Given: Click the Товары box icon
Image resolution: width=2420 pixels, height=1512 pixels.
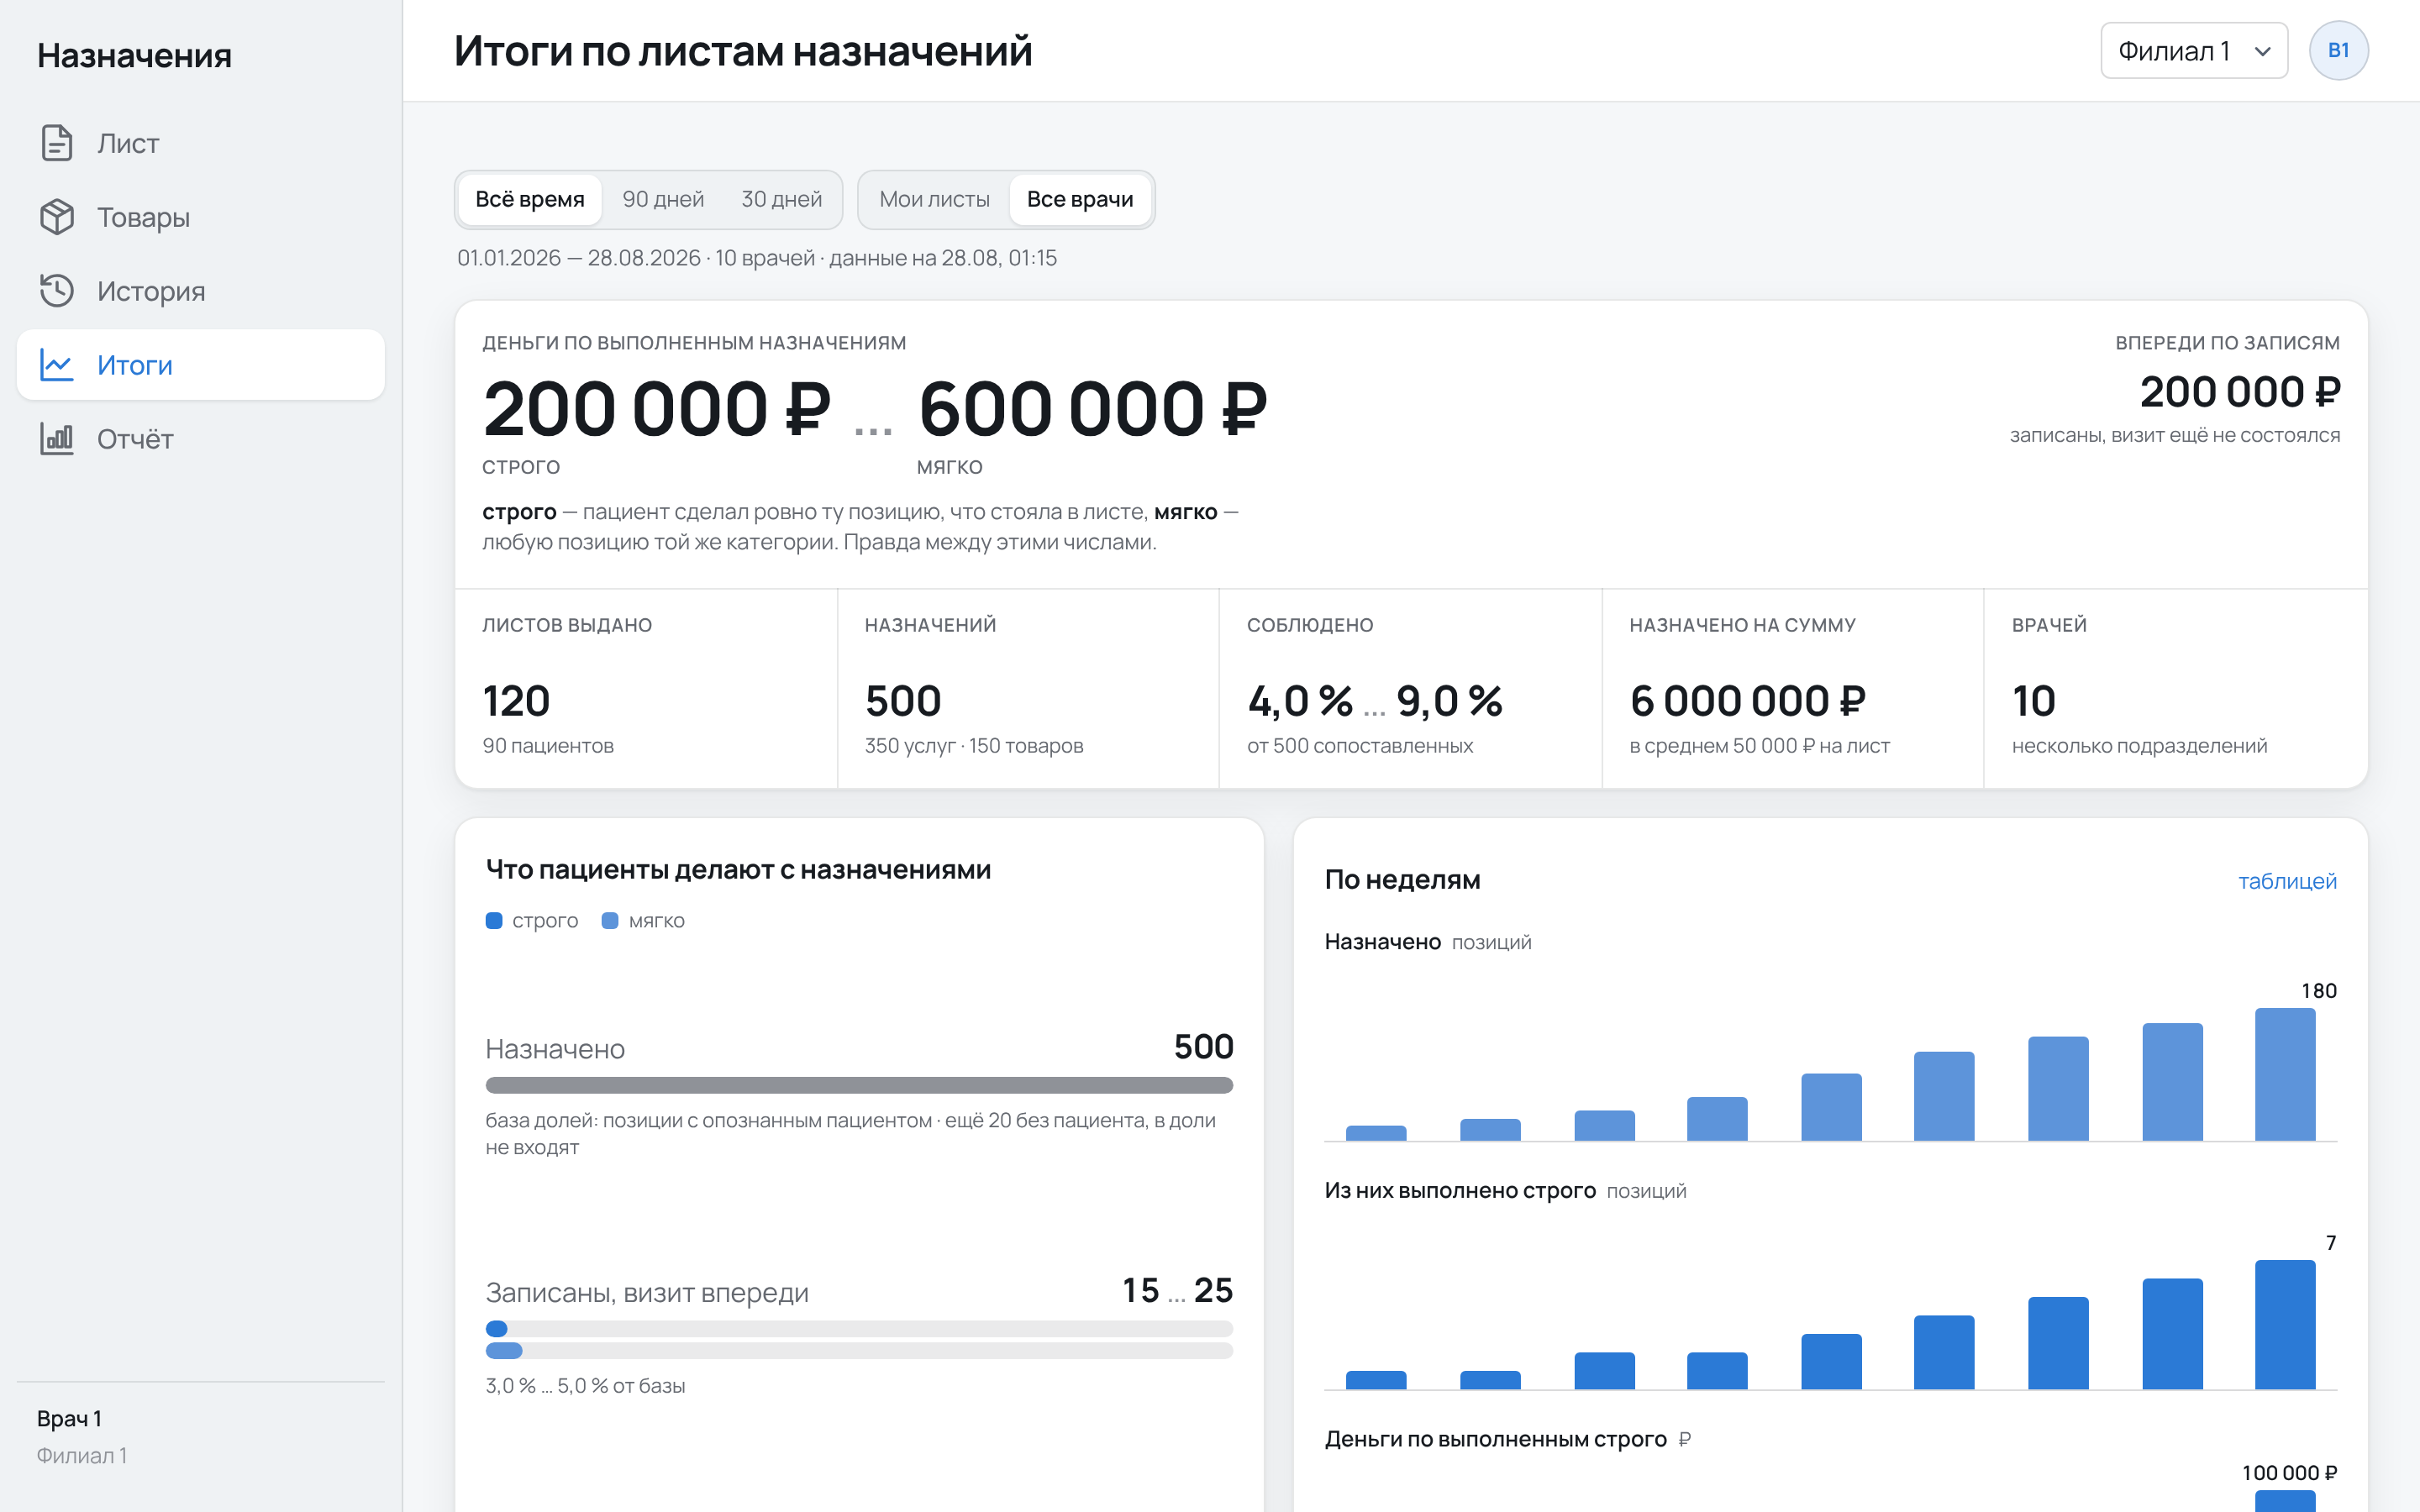Looking at the screenshot, I should [x=57, y=217].
